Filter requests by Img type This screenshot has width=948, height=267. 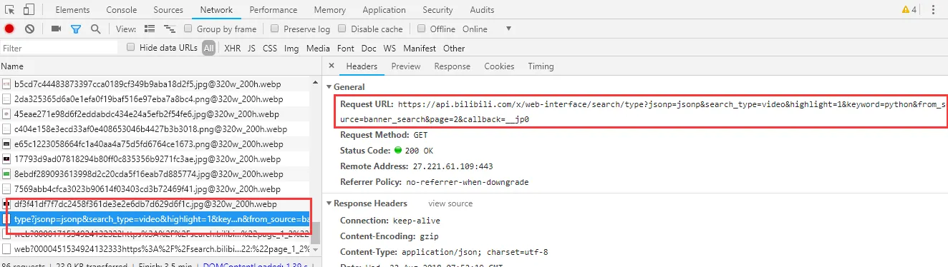pyautogui.click(x=291, y=48)
